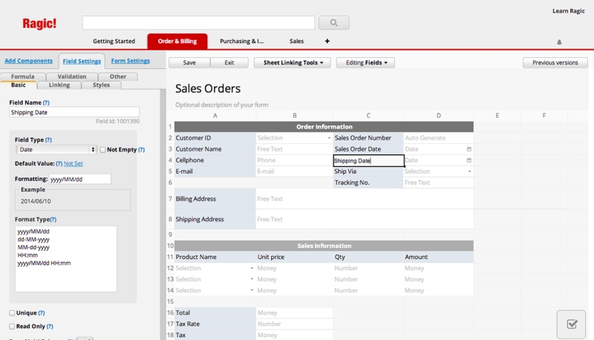
Task: Open Field Settings link
Action: (x=82, y=62)
